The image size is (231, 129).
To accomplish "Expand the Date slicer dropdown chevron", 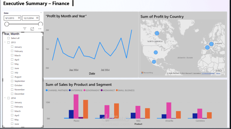I will tap(41, 13).
